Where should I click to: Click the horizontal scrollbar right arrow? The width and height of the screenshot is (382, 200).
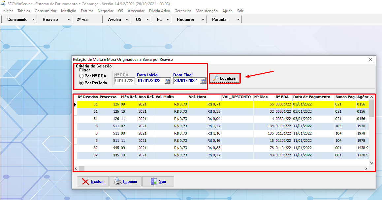[x=366, y=169]
